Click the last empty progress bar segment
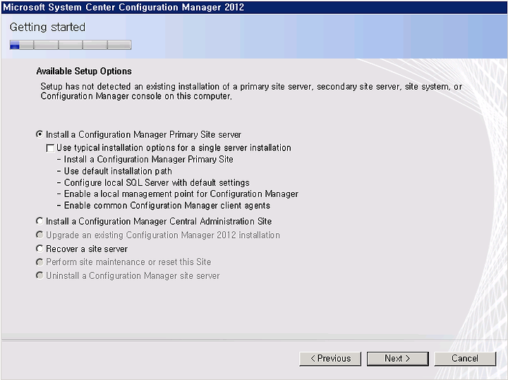 [119, 44]
